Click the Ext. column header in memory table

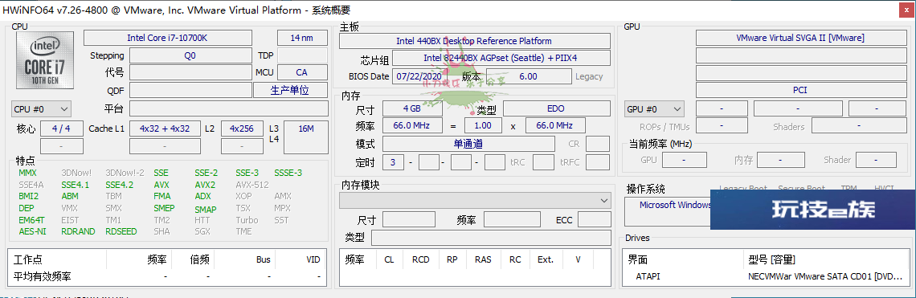(x=546, y=260)
